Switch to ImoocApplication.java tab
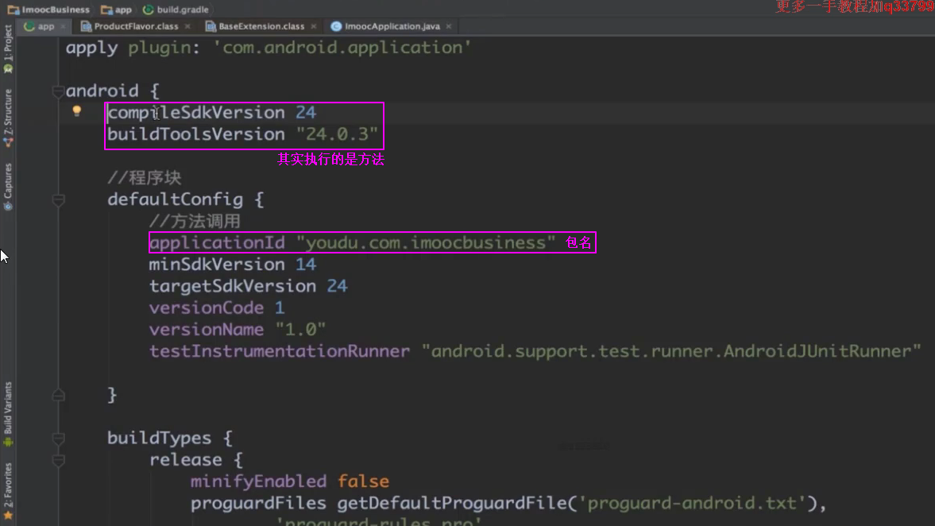Viewport: 935px width, 526px height. 391,26
